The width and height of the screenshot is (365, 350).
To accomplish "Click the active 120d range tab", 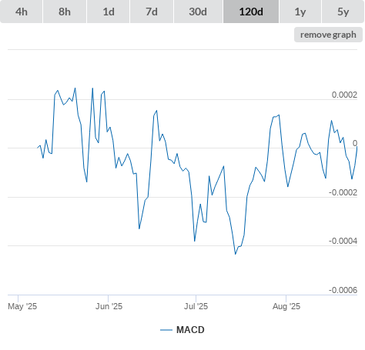I will click(x=251, y=12).
